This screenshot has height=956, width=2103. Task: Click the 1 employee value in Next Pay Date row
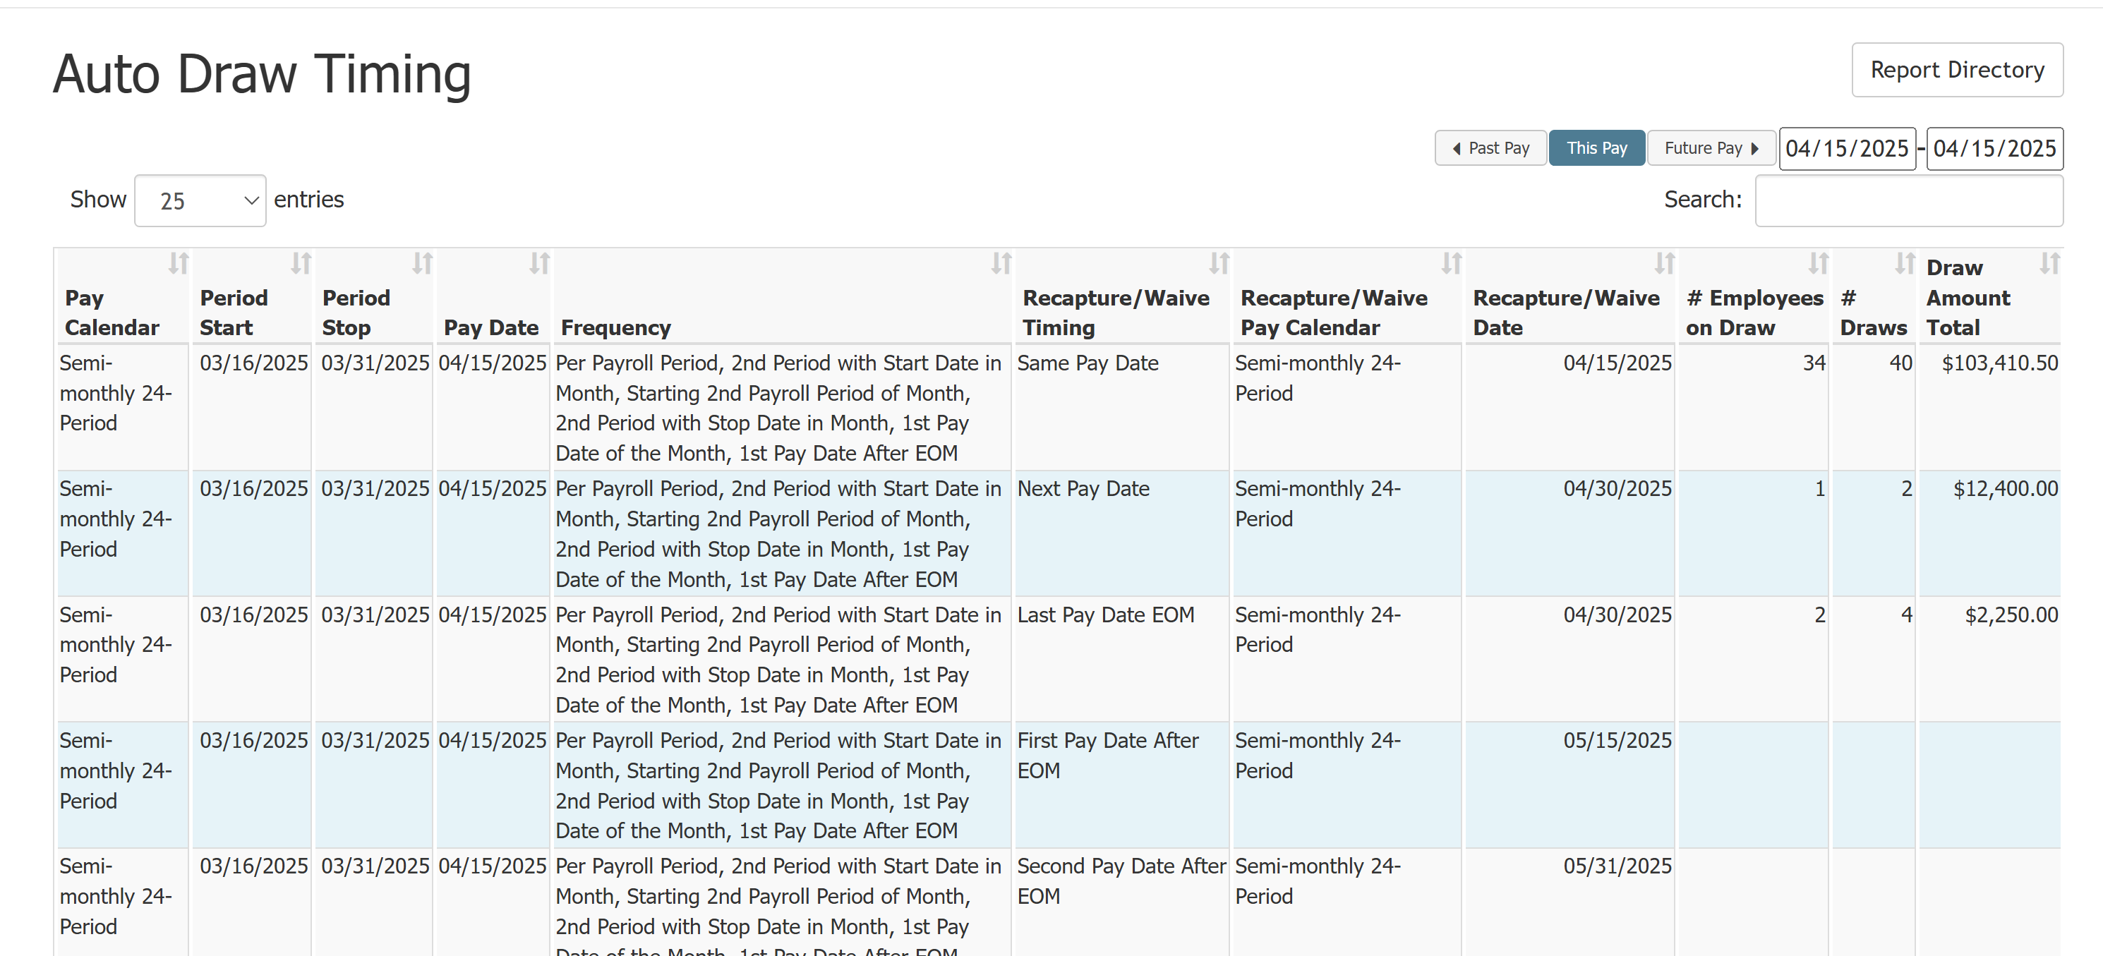pyautogui.click(x=1820, y=489)
